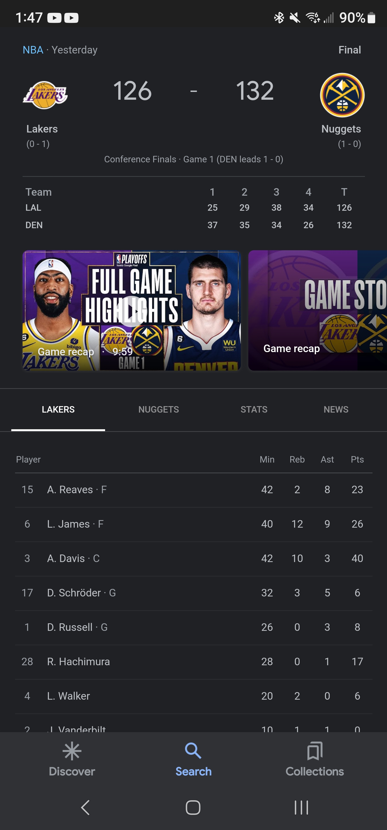Viewport: 387px width, 830px height.
Task: Tap the Nuggets score 132
Action: coord(255,91)
